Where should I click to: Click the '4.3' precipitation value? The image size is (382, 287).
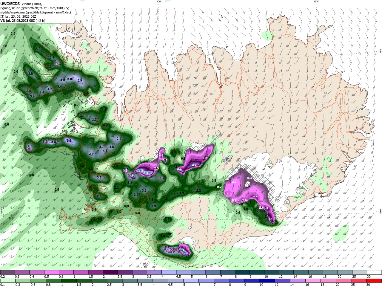click(x=42, y=92)
